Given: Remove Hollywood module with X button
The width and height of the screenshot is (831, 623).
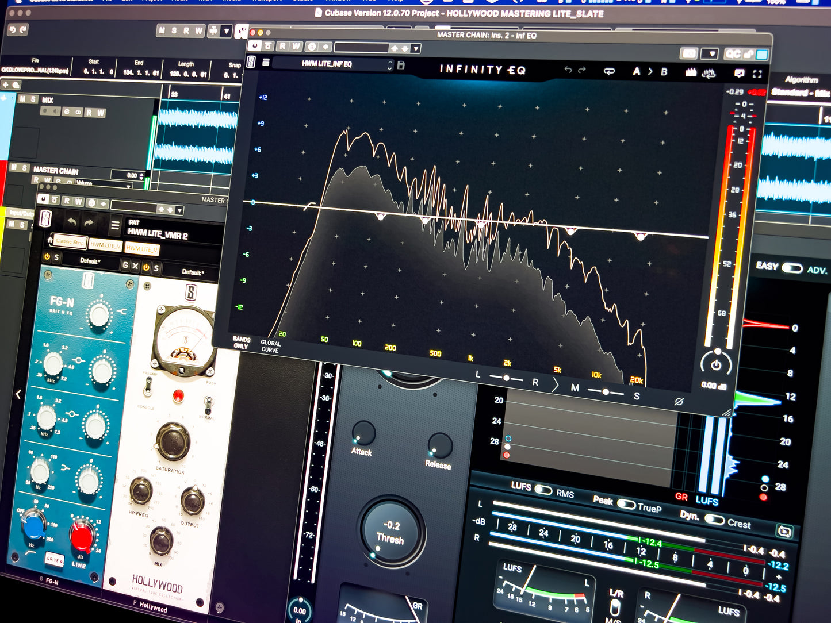Looking at the screenshot, I should [x=135, y=266].
